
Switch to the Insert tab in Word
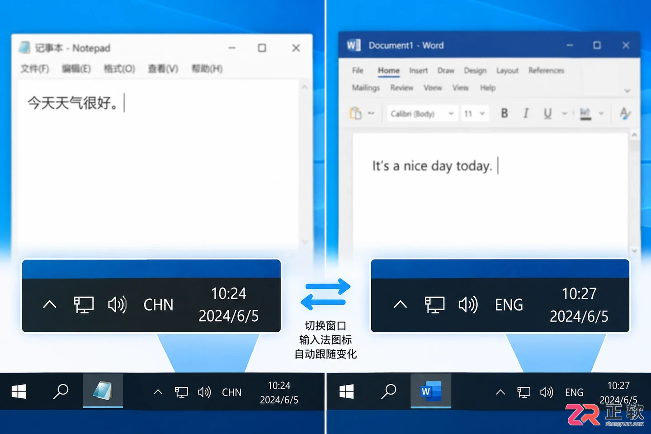[418, 71]
